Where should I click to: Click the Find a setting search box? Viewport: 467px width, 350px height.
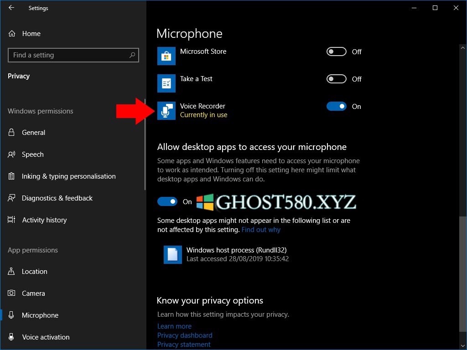tap(73, 55)
